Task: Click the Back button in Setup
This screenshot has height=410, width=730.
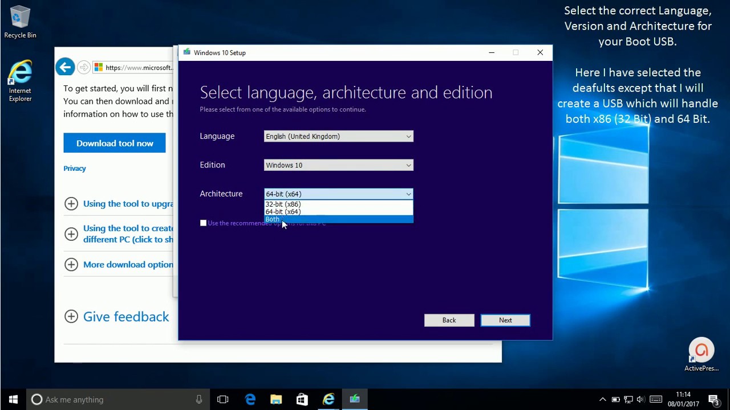Action: pos(449,320)
